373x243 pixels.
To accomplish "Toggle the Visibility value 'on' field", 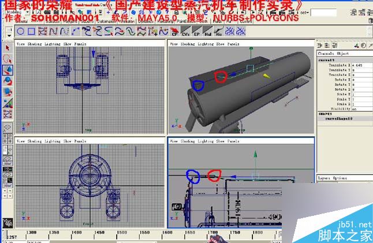I will [x=362, y=109].
